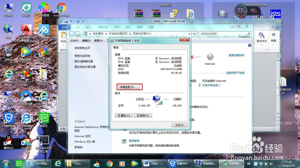Open the 百度网盘 desktop icon
300x168 pixels.
click(44, 32)
